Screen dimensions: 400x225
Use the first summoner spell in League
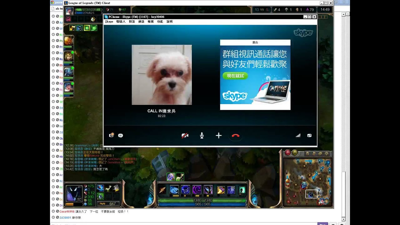pyautogui.click(x=221, y=190)
